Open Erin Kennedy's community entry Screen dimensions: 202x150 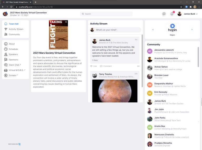172,93
